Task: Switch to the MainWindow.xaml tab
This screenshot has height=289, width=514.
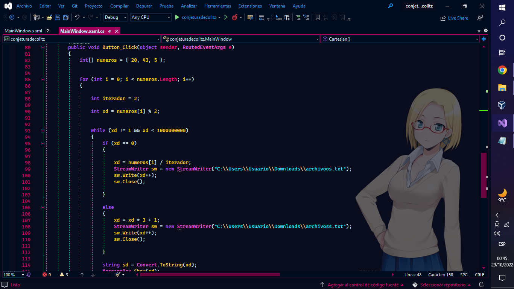Action: click(x=23, y=31)
